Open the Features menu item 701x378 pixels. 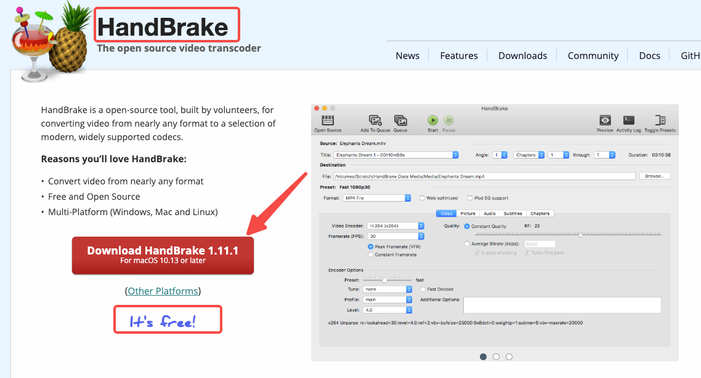[459, 56]
